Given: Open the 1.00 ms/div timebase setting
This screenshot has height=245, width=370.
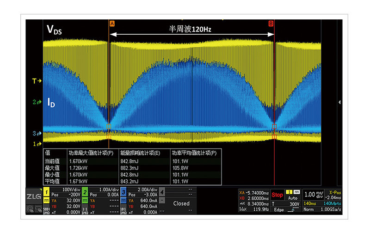Looking at the screenshot, I should 314,195.
